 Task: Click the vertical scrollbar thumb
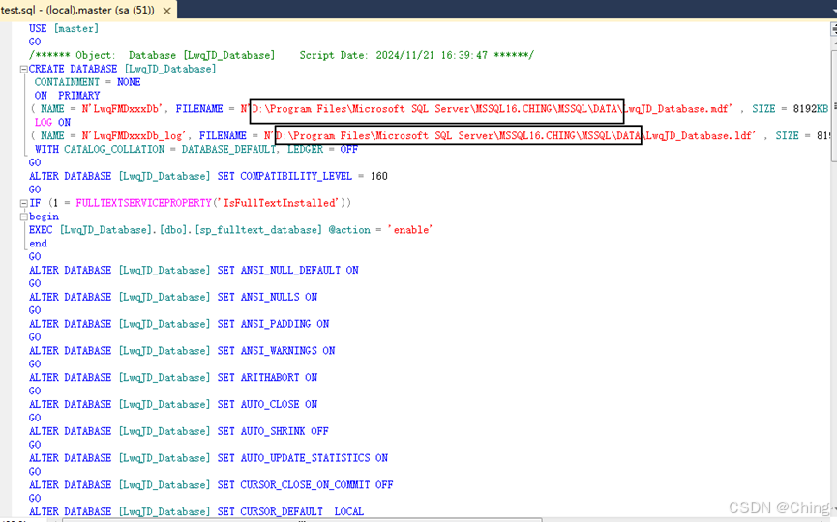click(x=834, y=106)
